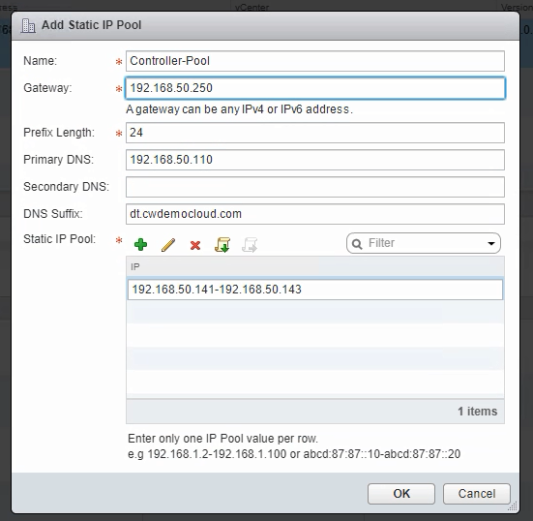Click into the Filter search field
The width and height of the screenshot is (533, 521).
click(x=423, y=243)
